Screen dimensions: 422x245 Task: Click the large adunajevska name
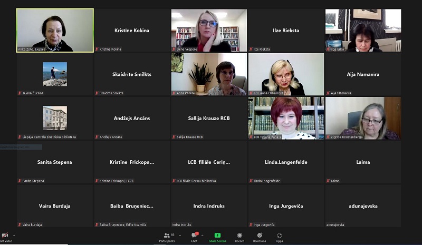point(363,205)
